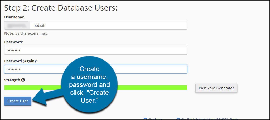
Task: Open the Password Generator
Action: point(216,88)
